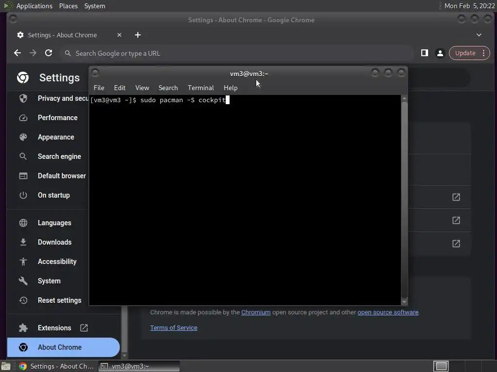Click the bottom external-link icon on About page

[456, 244]
